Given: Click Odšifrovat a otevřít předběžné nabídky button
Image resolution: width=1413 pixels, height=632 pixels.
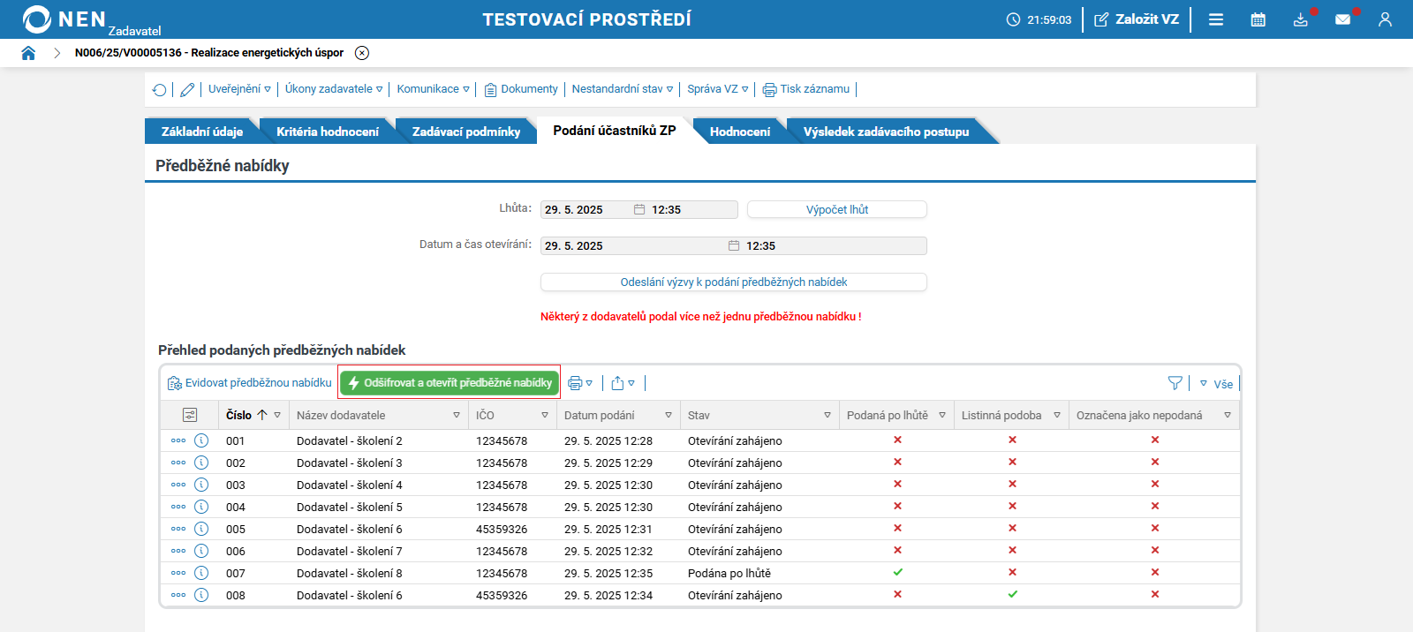Looking at the screenshot, I should coord(450,383).
